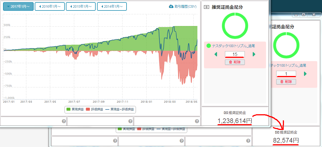Click the rightmost help question mark in back window
The width and height of the screenshot is (322, 147).
248,141
